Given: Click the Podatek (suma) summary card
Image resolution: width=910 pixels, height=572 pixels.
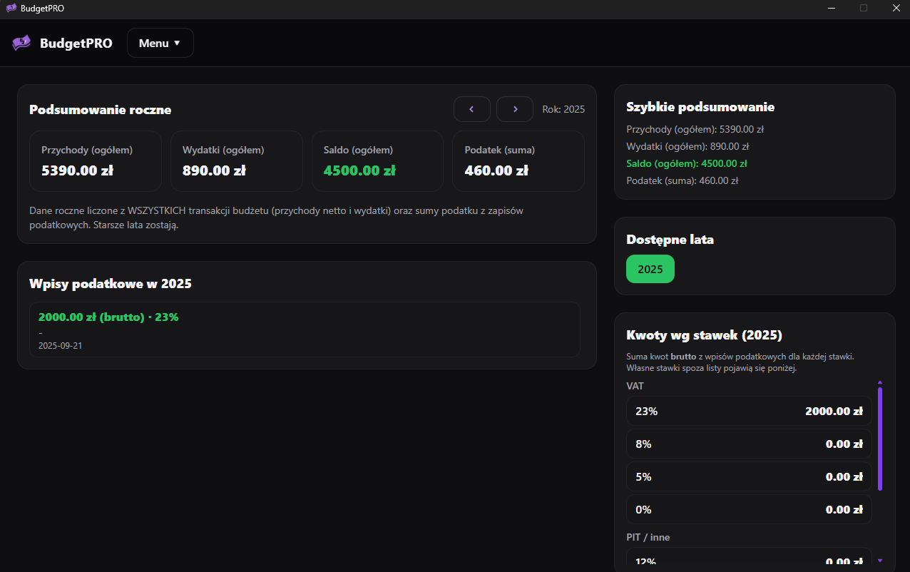Looking at the screenshot, I should pyautogui.click(x=518, y=160).
